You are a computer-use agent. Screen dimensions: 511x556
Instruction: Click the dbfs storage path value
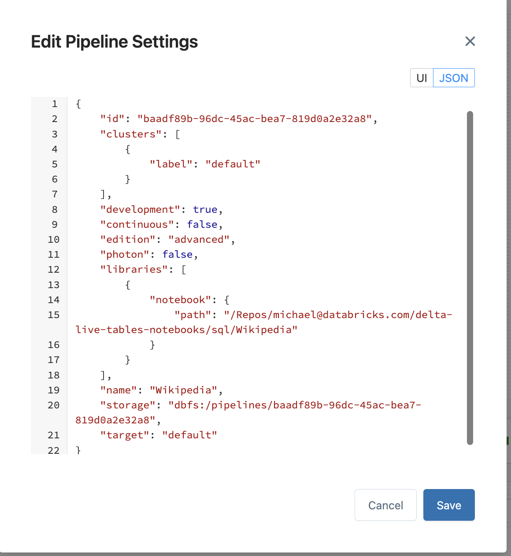294,405
